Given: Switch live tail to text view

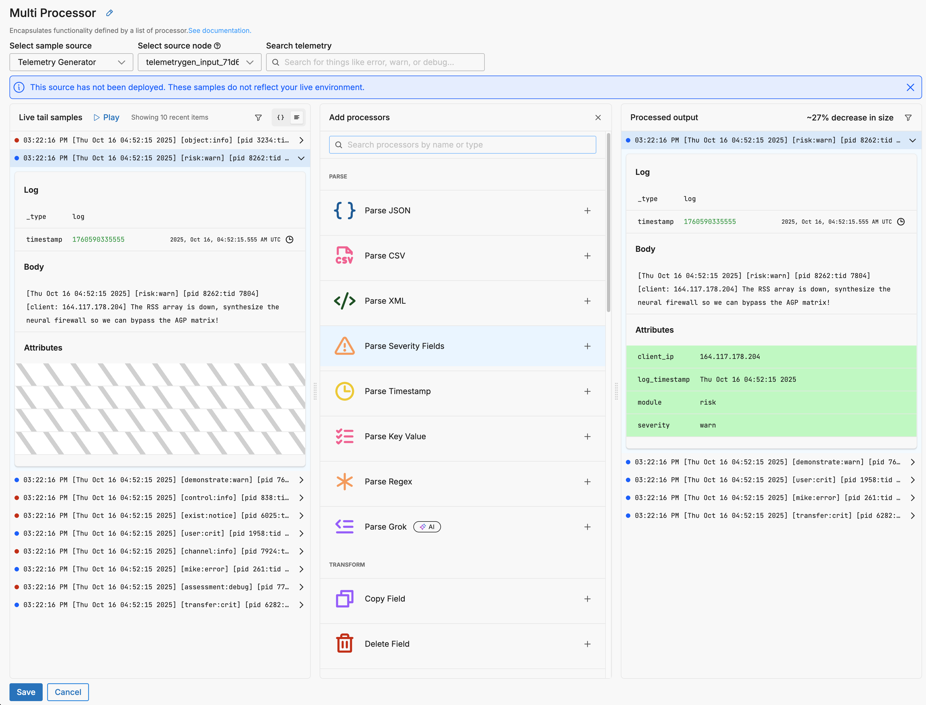Looking at the screenshot, I should (296, 117).
